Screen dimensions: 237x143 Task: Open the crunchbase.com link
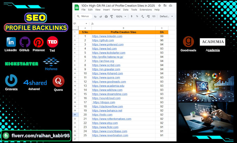109,131
